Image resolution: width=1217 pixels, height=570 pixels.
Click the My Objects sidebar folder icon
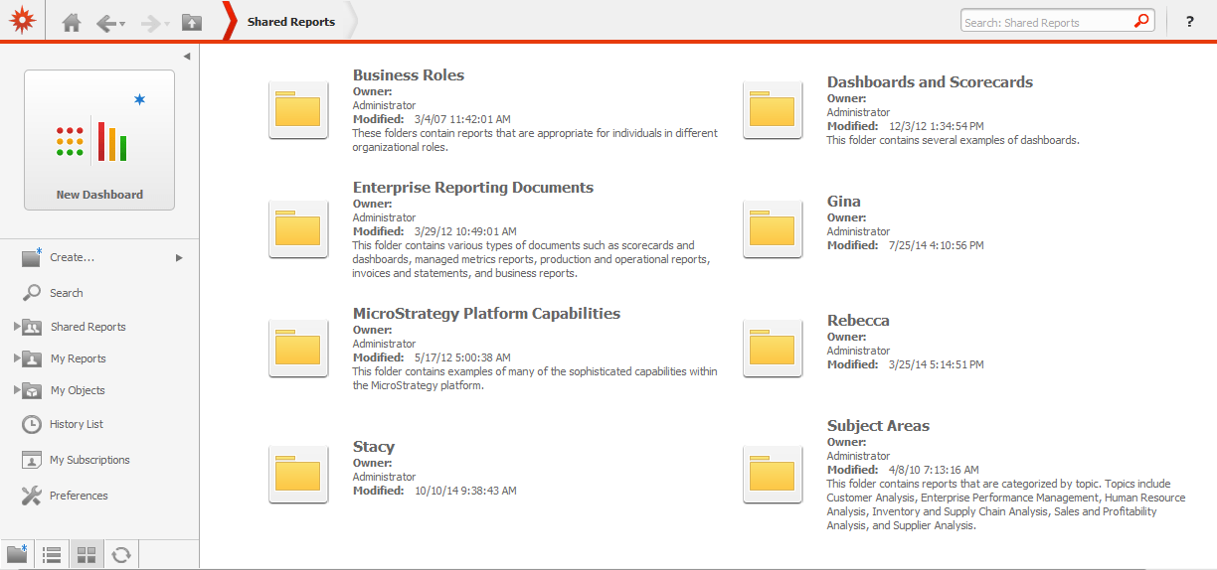click(x=33, y=390)
